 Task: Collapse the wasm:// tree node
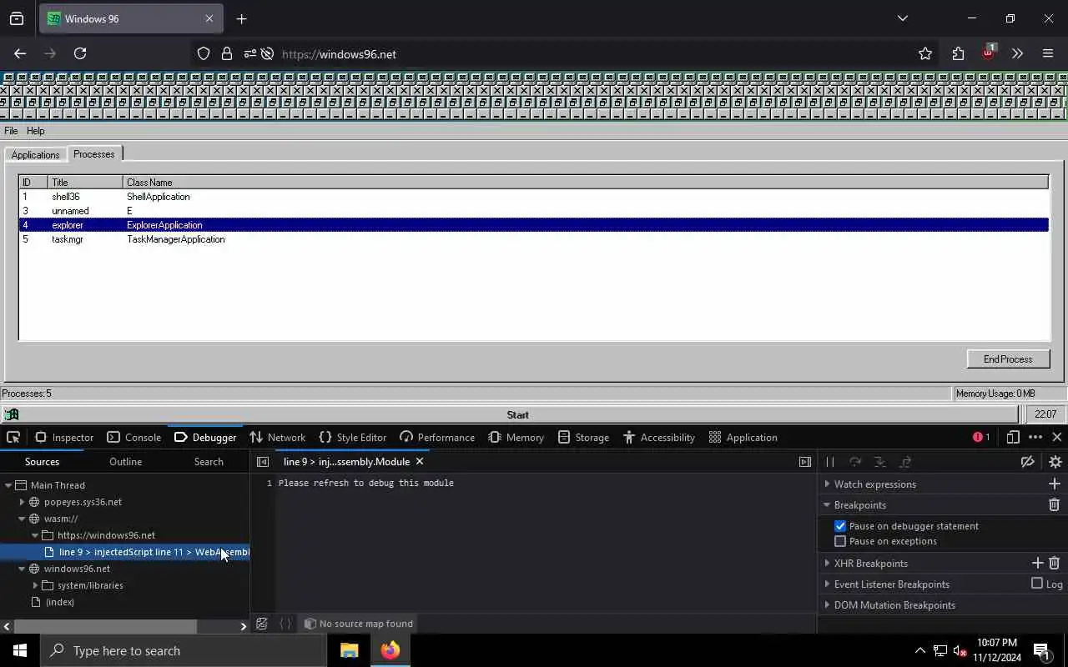tap(22, 519)
